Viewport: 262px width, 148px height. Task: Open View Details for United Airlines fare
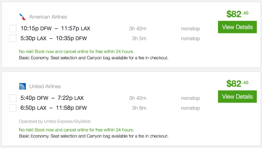click(x=237, y=97)
